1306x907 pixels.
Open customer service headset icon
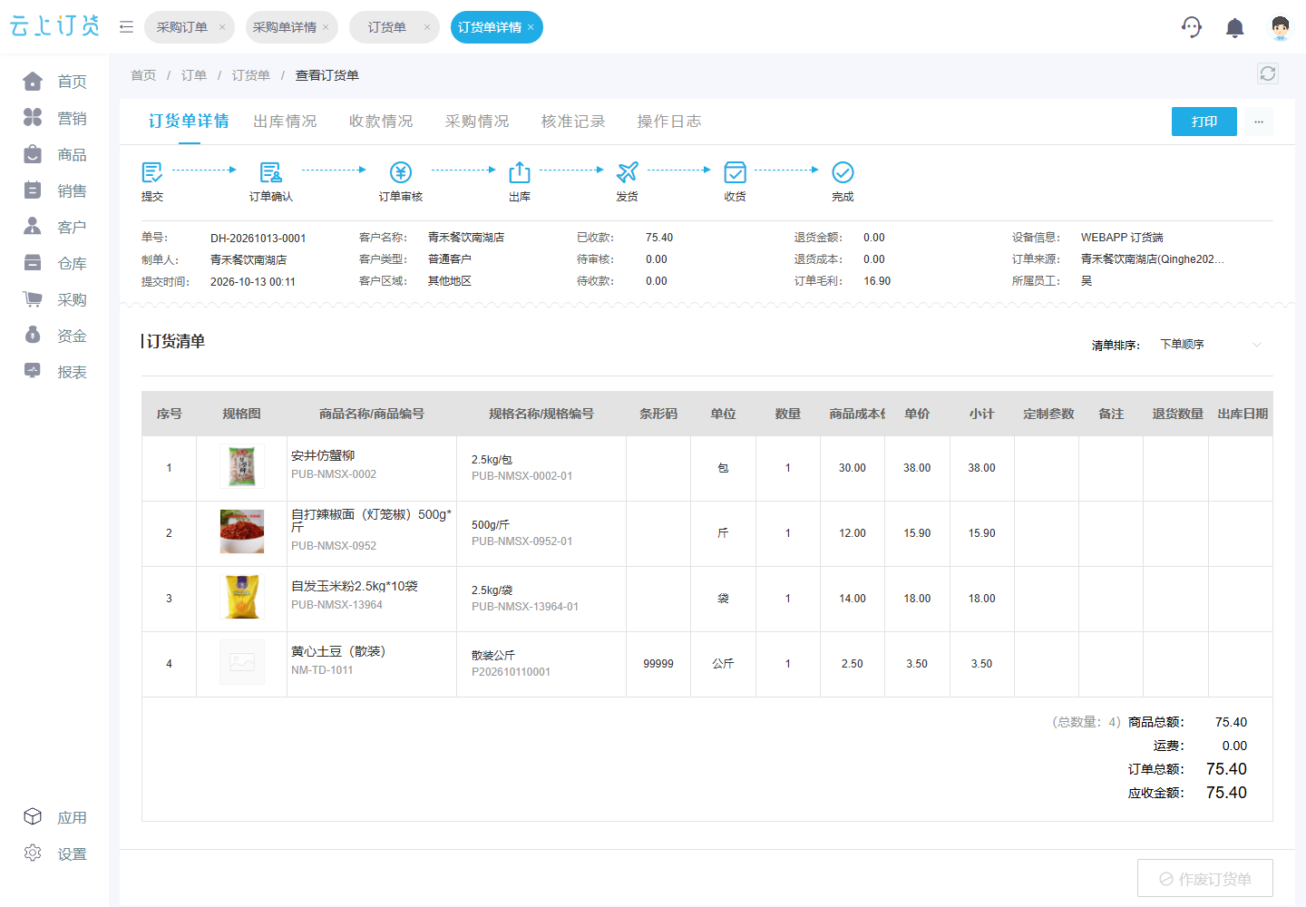tap(1192, 27)
